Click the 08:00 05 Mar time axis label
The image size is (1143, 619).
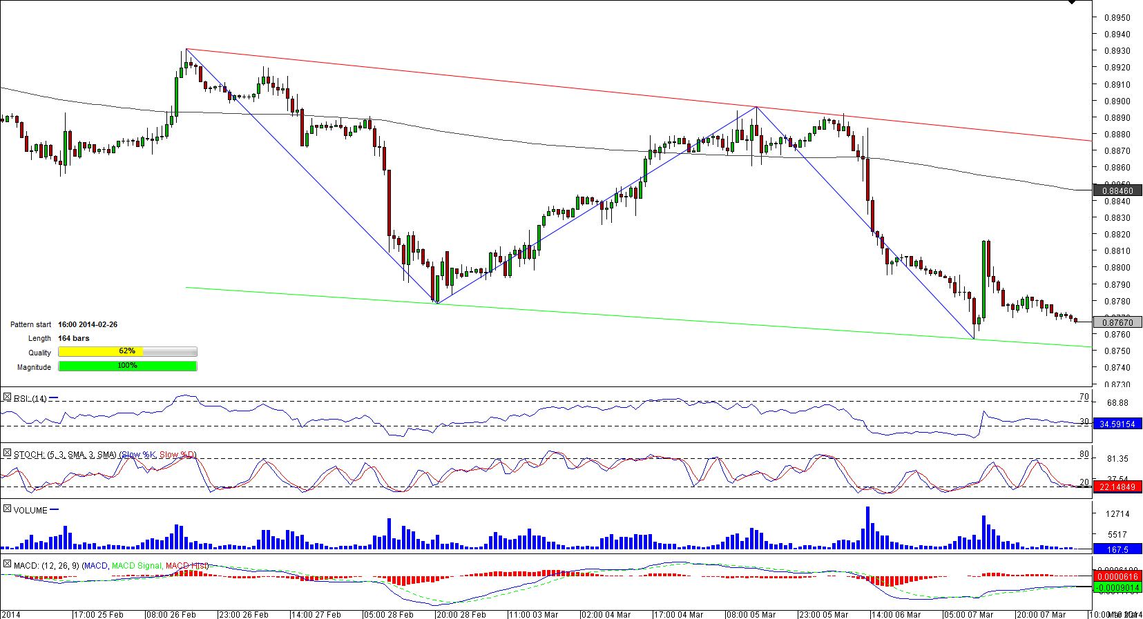point(751,614)
